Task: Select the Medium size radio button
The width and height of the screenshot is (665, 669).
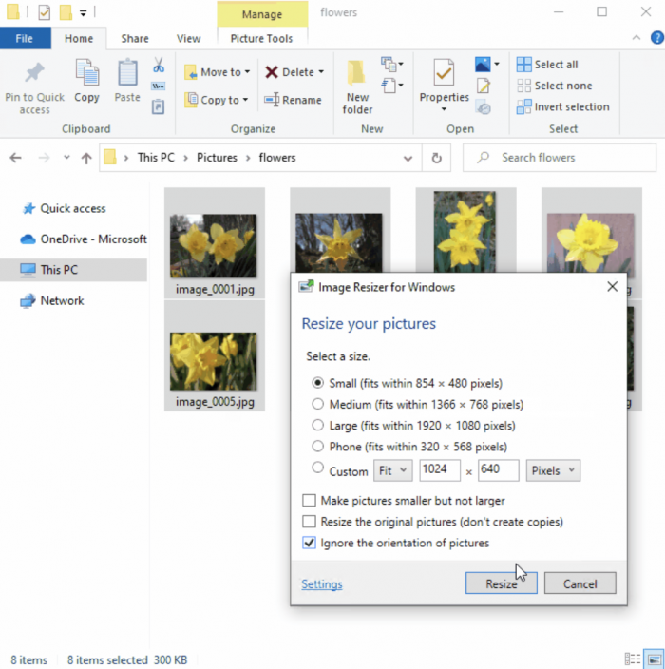Action: (x=317, y=404)
